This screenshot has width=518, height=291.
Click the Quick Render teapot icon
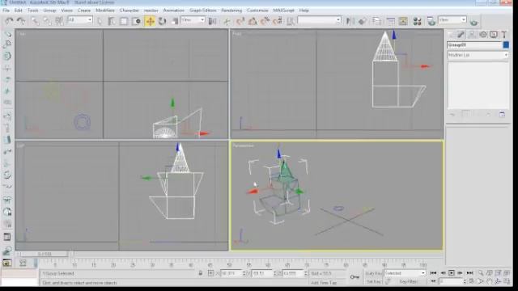[474, 22]
